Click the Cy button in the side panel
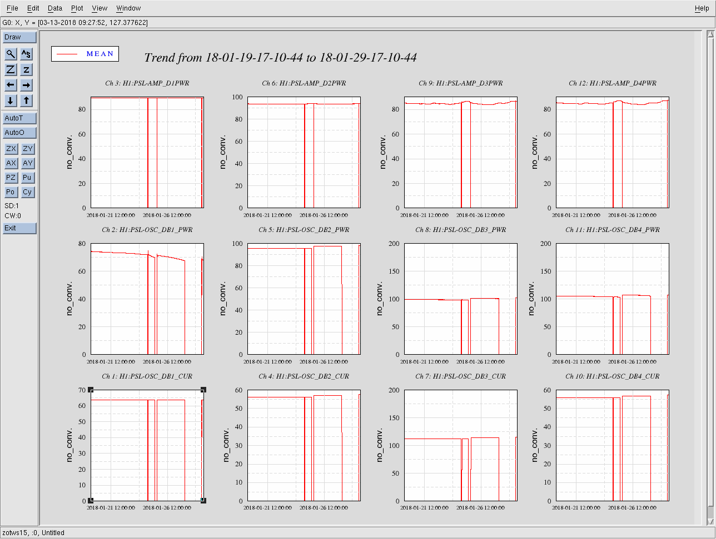The height and width of the screenshot is (539, 716). click(28, 192)
